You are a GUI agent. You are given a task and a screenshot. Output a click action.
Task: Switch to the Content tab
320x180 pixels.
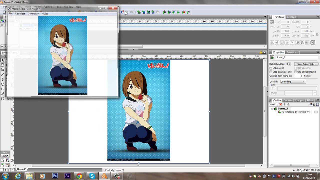tap(288, 100)
